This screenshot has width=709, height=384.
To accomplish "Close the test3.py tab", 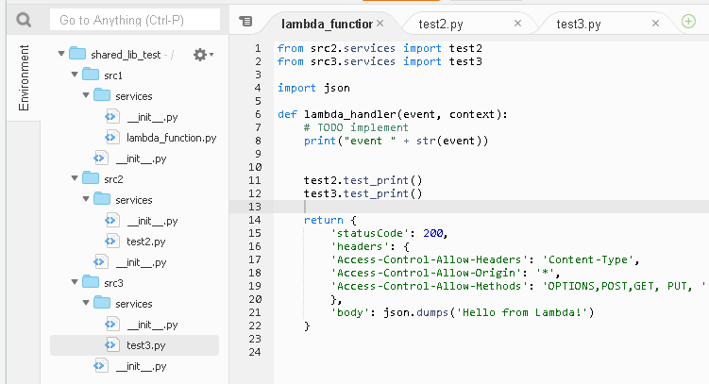I will pos(655,23).
